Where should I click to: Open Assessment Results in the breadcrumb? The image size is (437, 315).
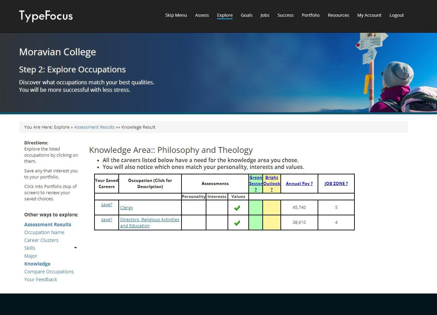[x=94, y=127]
